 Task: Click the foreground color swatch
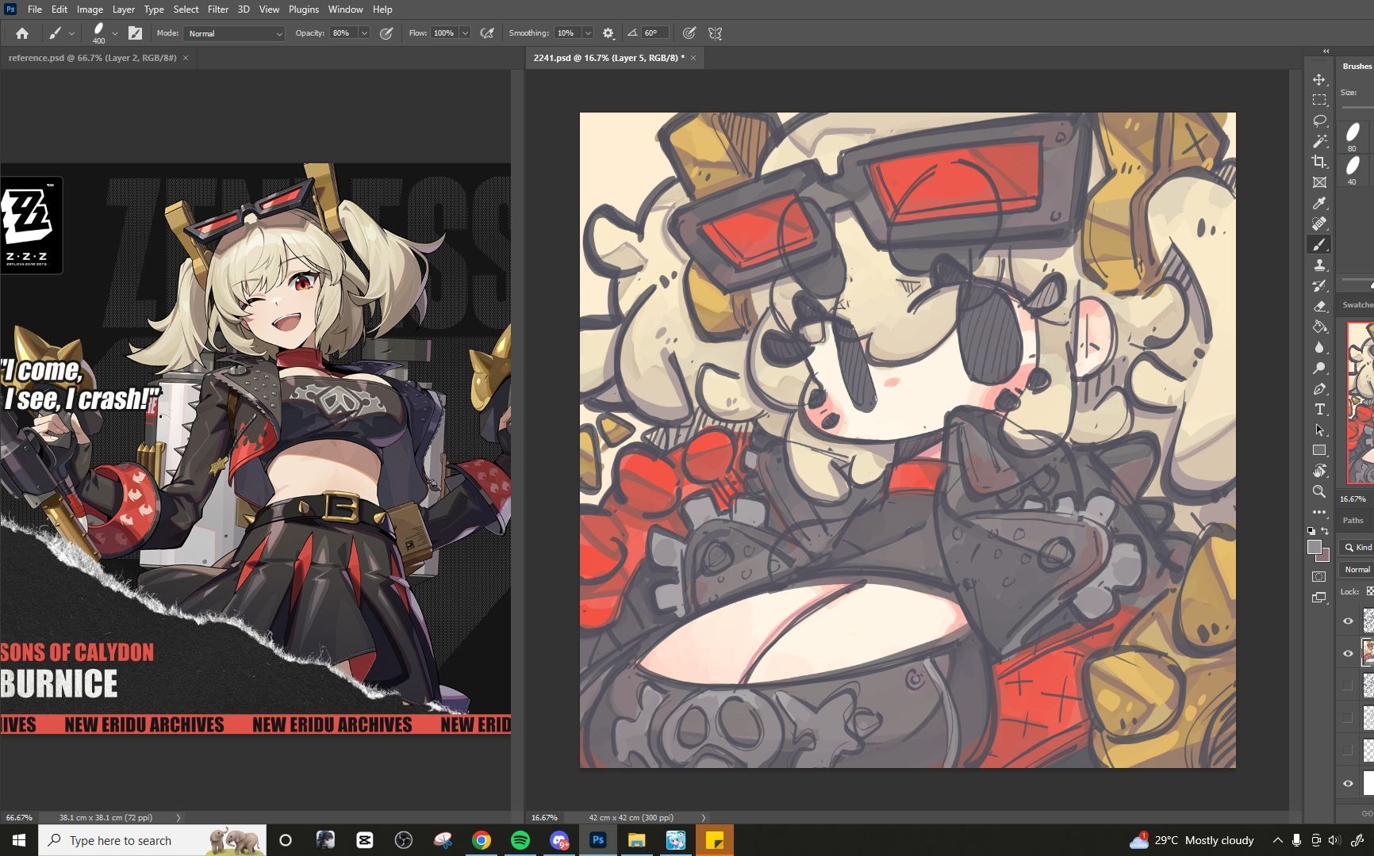1315,547
